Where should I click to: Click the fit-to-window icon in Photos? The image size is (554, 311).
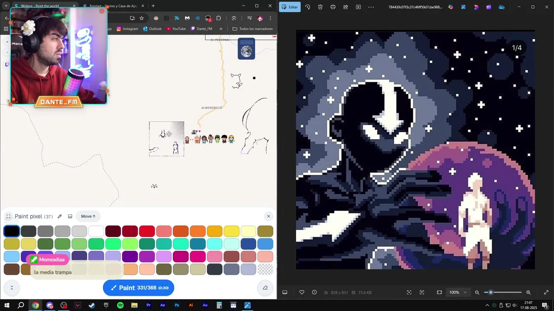[x=439, y=292]
